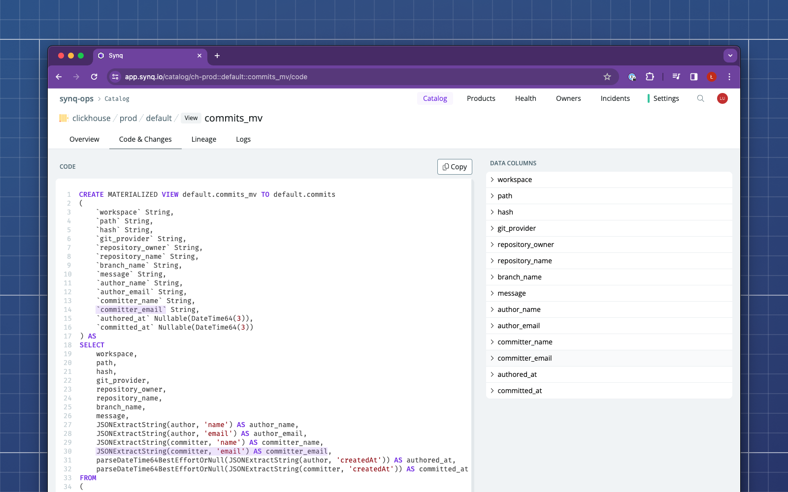Open the Incidents nav item
The image size is (788, 492).
615,98
